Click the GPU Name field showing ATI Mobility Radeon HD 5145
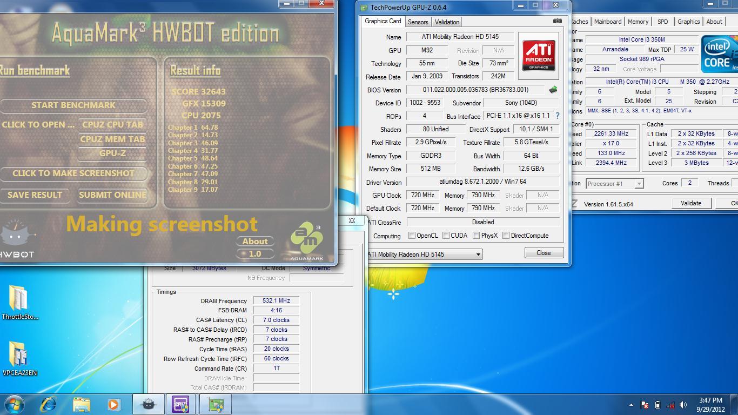The image size is (738, 415). (460, 37)
